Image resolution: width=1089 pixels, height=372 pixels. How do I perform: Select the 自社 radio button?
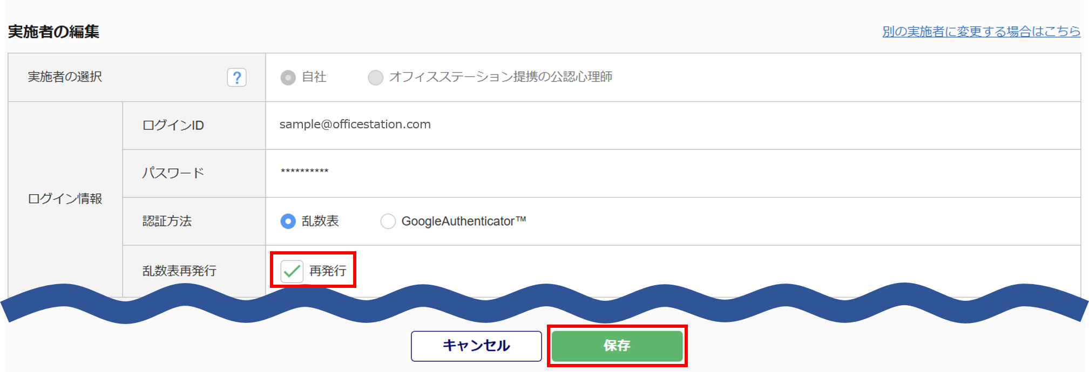(x=288, y=78)
